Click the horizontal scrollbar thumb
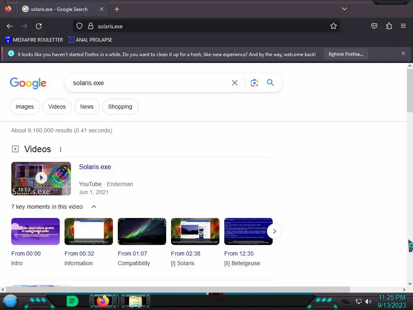The image size is (413, 310). click(178, 289)
